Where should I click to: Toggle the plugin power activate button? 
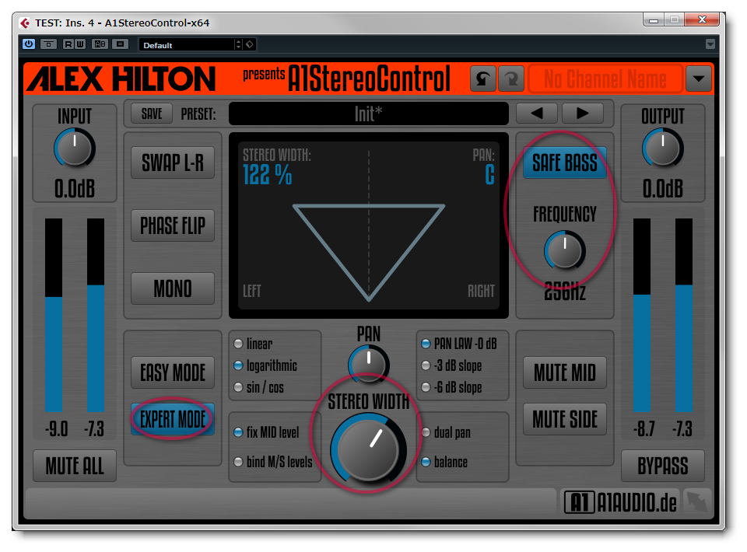pos(29,44)
